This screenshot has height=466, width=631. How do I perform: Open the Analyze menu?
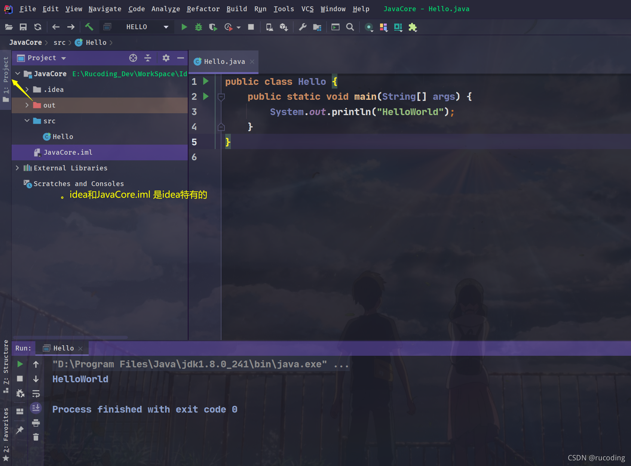pyautogui.click(x=166, y=9)
